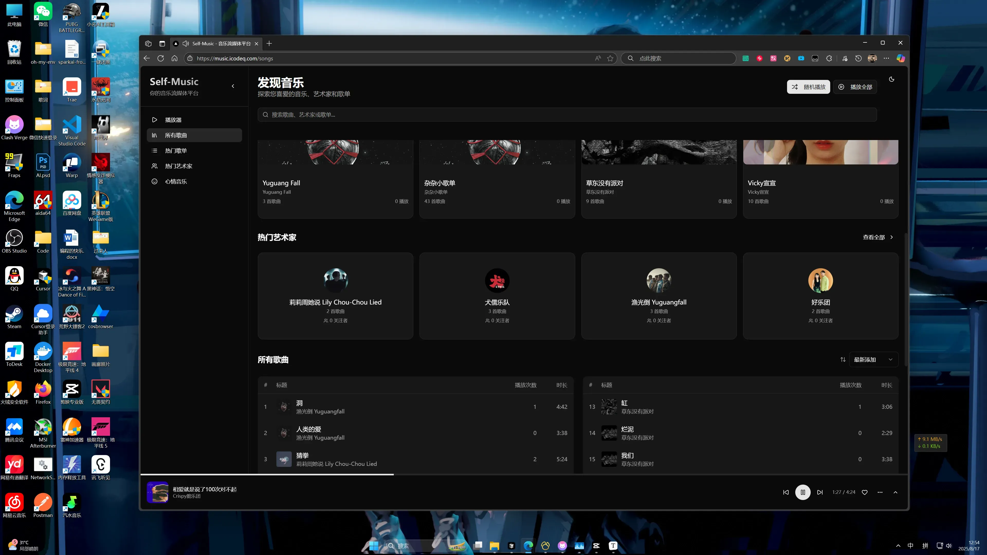Image resolution: width=987 pixels, height=555 pixels.
Task: Click the 随机播放 shuffle button
Action: (x=808, y=87)
